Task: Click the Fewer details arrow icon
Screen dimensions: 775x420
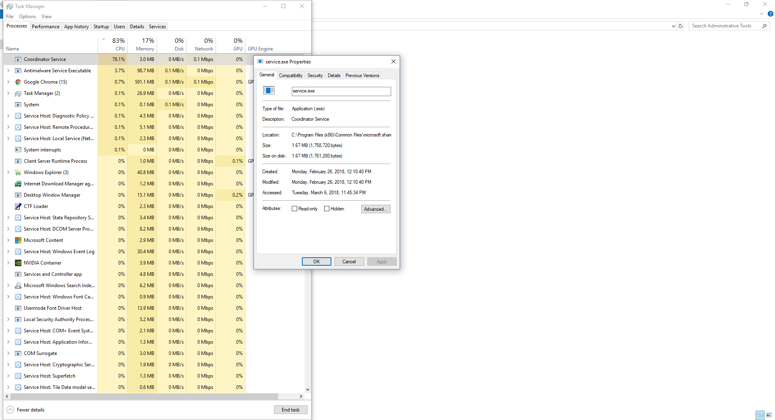Action: (x=10, y=410)
